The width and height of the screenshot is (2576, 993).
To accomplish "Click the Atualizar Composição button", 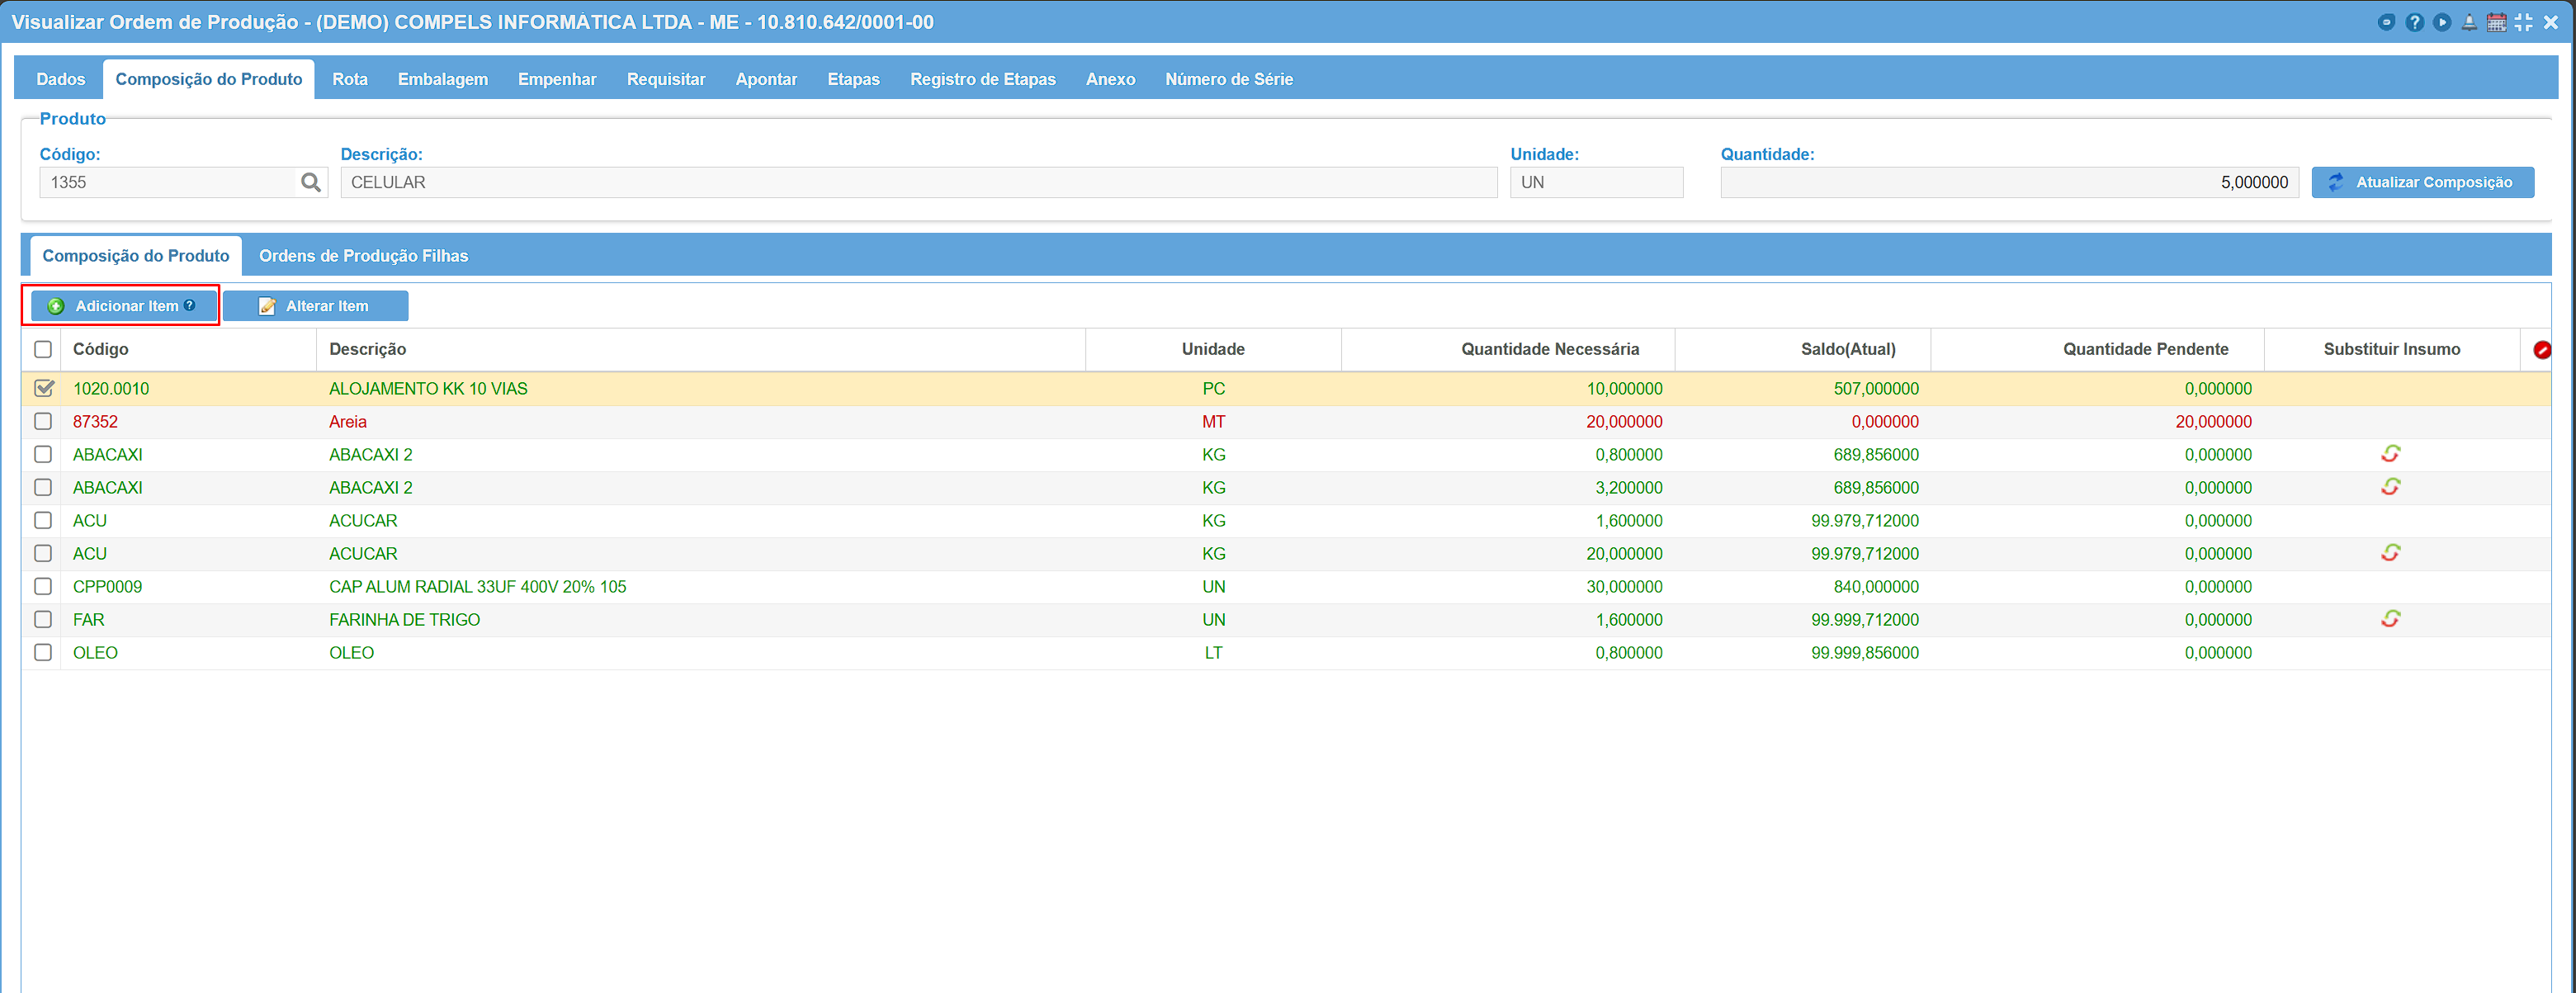I will click(x=2422, y=182).
